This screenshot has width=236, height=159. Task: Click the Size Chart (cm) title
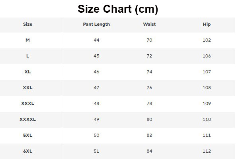[118, 9]
